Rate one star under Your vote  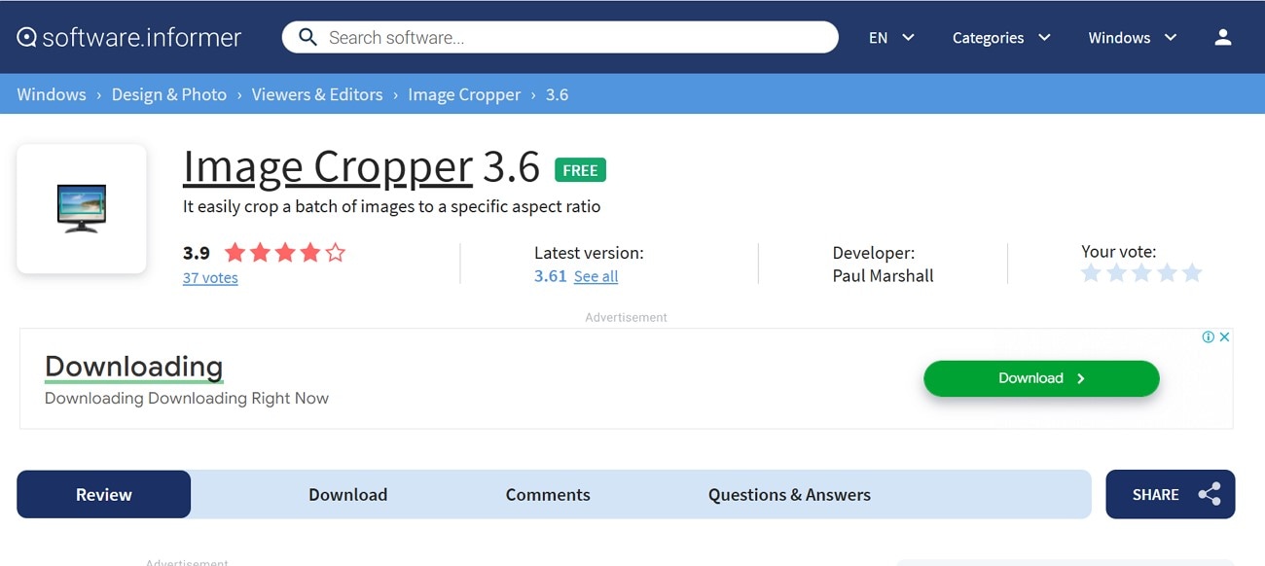pos(1091,273)
